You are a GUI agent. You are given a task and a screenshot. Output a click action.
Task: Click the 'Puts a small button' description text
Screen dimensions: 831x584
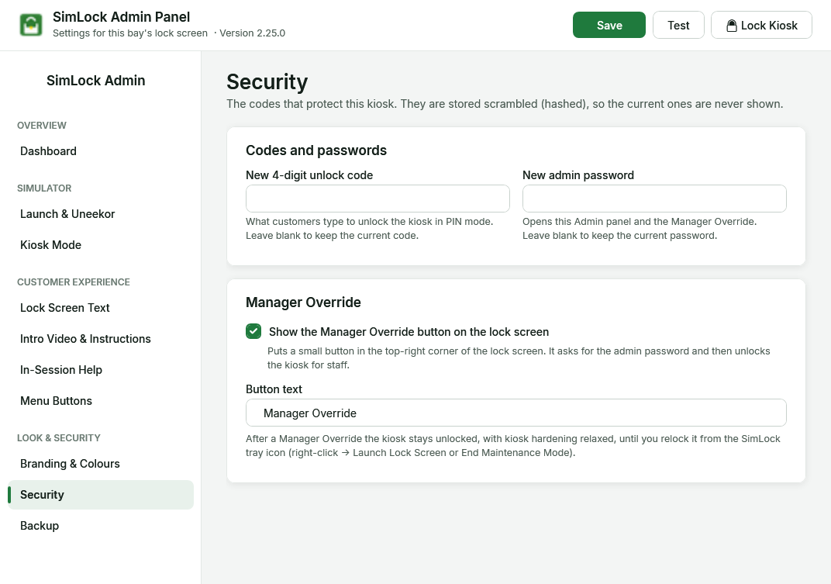pyautogui.click(x=519, y=358)
